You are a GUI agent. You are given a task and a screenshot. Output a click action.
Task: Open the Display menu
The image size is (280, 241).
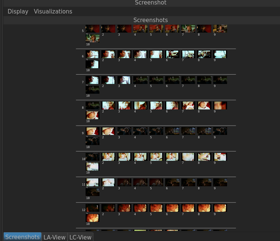click(x=18, y=11)
